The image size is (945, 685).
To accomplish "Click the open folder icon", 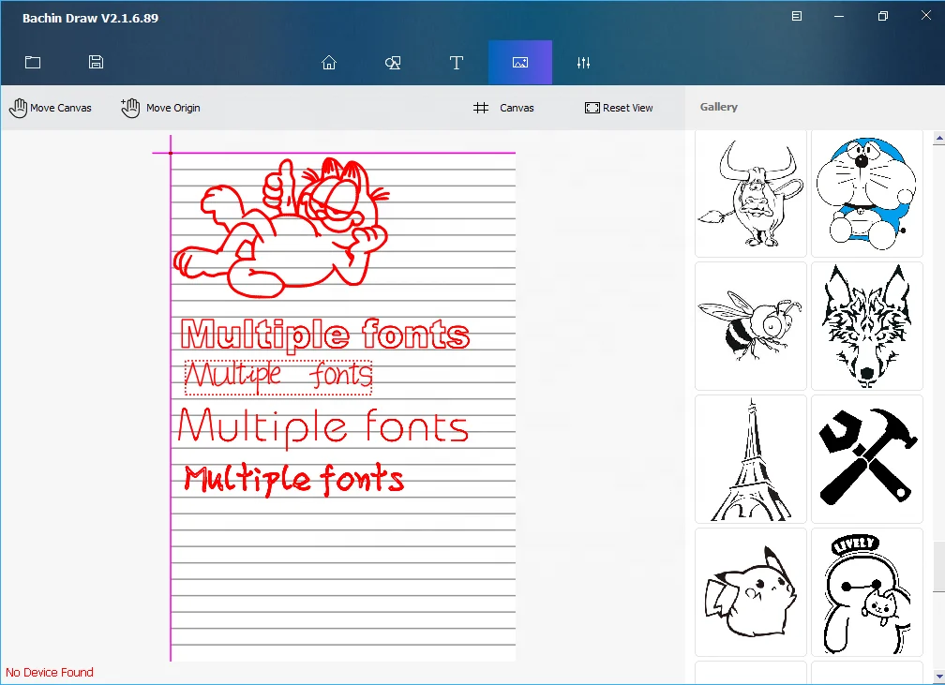I will [33, 63].
